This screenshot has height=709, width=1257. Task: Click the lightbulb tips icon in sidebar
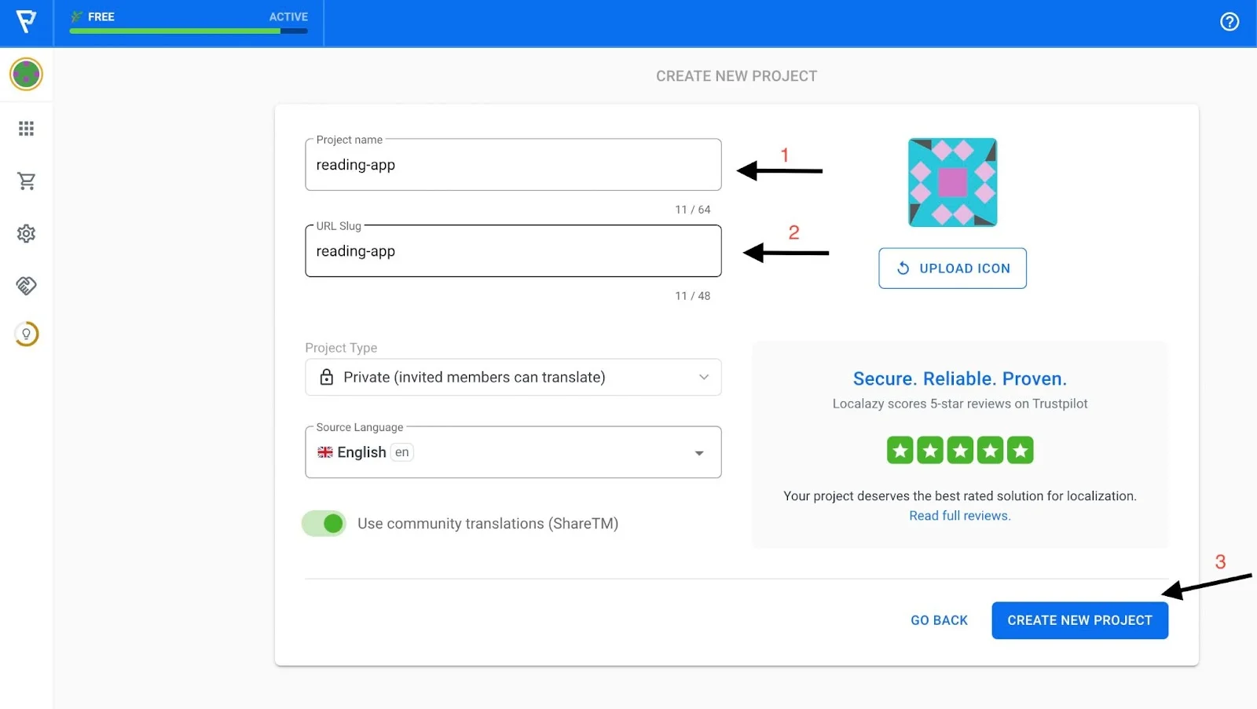click(26, 334)
